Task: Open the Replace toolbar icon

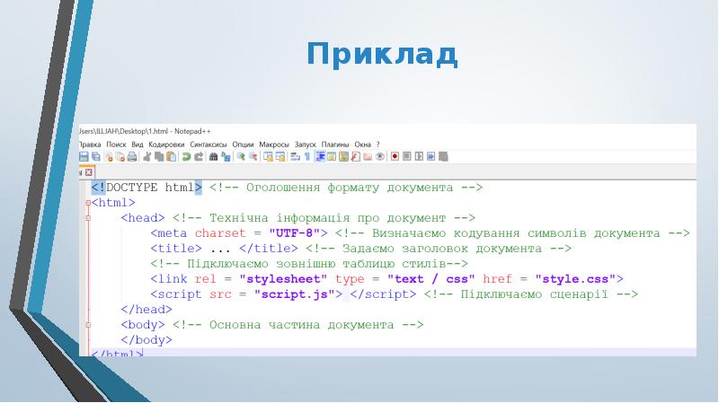Action: 226,156
